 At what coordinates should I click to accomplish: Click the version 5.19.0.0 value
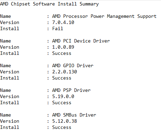(x=63, y=96)
